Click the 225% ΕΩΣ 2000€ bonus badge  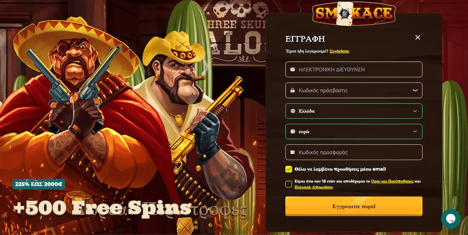39,184
